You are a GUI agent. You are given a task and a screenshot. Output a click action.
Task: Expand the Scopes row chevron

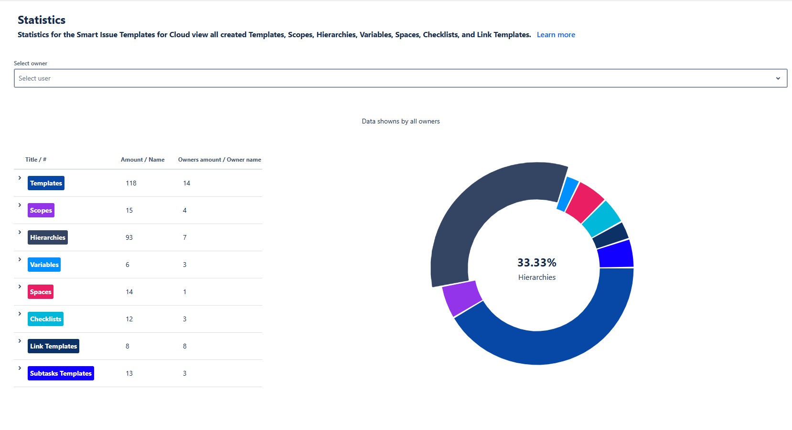20,205
